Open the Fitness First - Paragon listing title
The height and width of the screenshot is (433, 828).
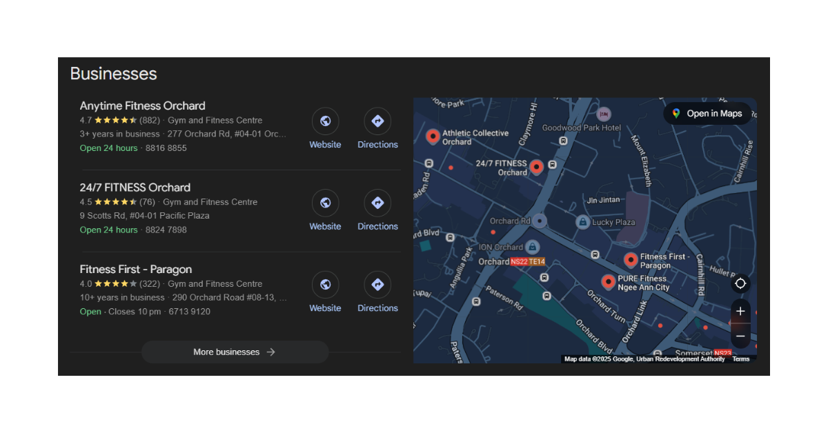[135, 269]
